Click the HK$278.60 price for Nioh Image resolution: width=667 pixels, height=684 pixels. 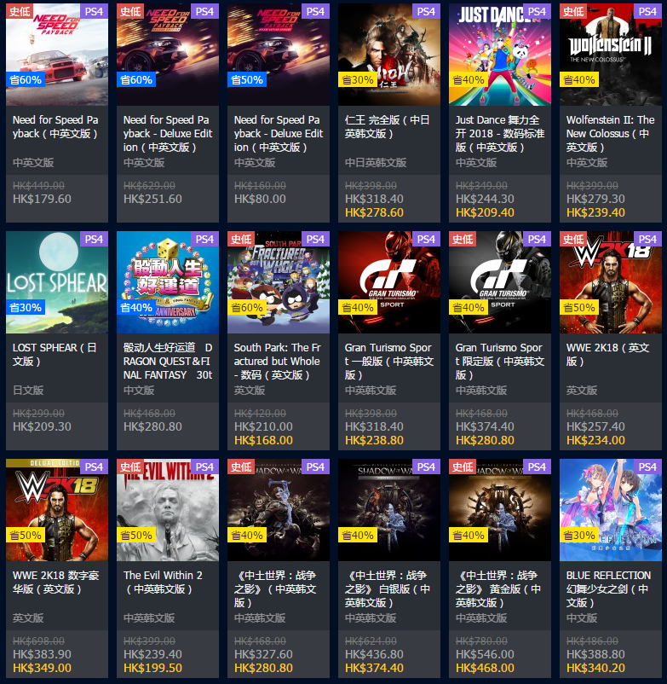click(x=374, y=213)
